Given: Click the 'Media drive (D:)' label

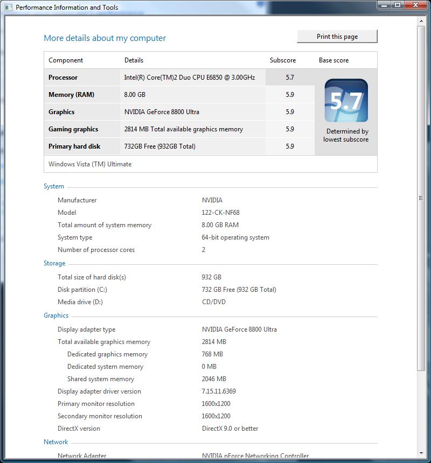Looking at the screenshot, I should point(80,302).
